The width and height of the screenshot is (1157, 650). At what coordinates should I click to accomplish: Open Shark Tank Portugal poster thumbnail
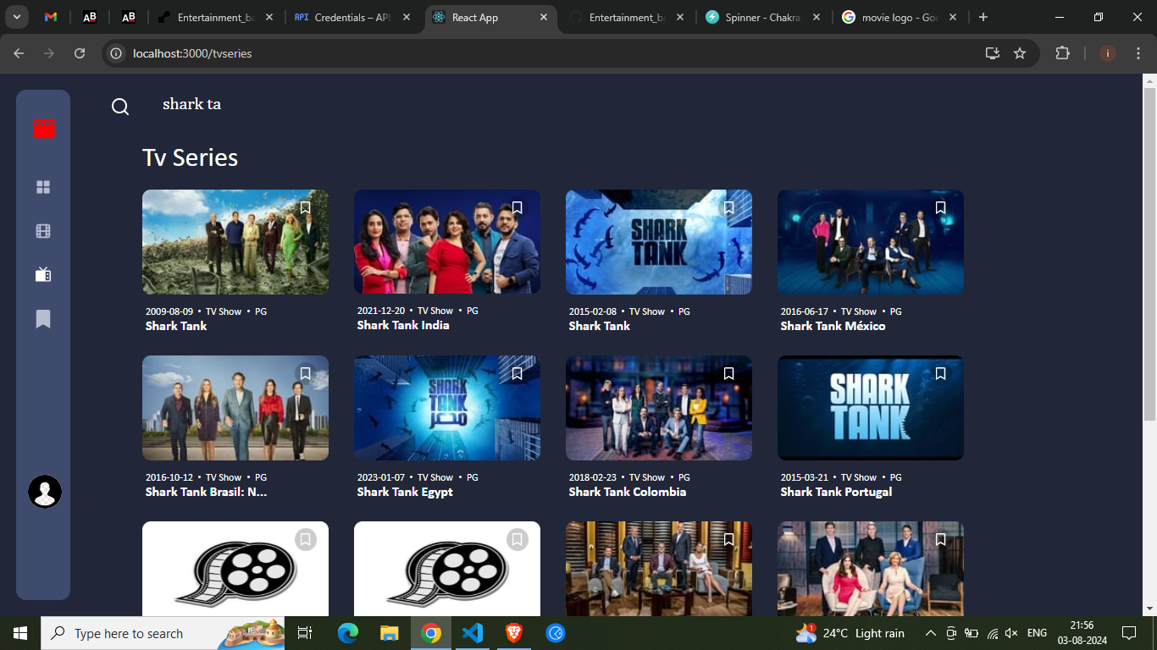pyautogui.click(x=871, y=408)
